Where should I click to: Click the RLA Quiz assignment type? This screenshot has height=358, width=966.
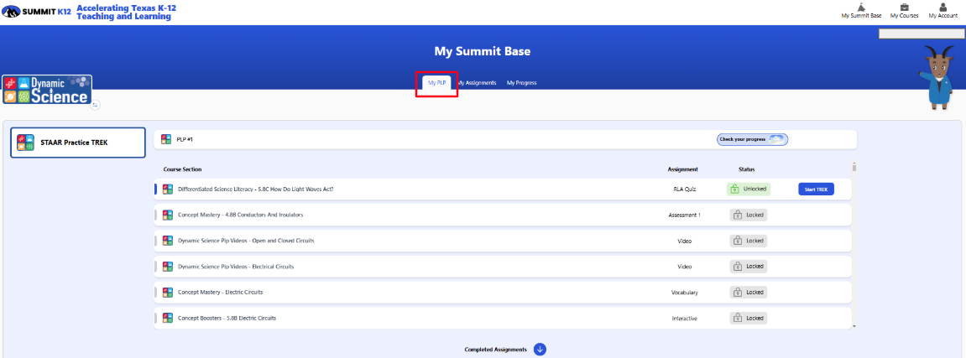click(685, 189)
